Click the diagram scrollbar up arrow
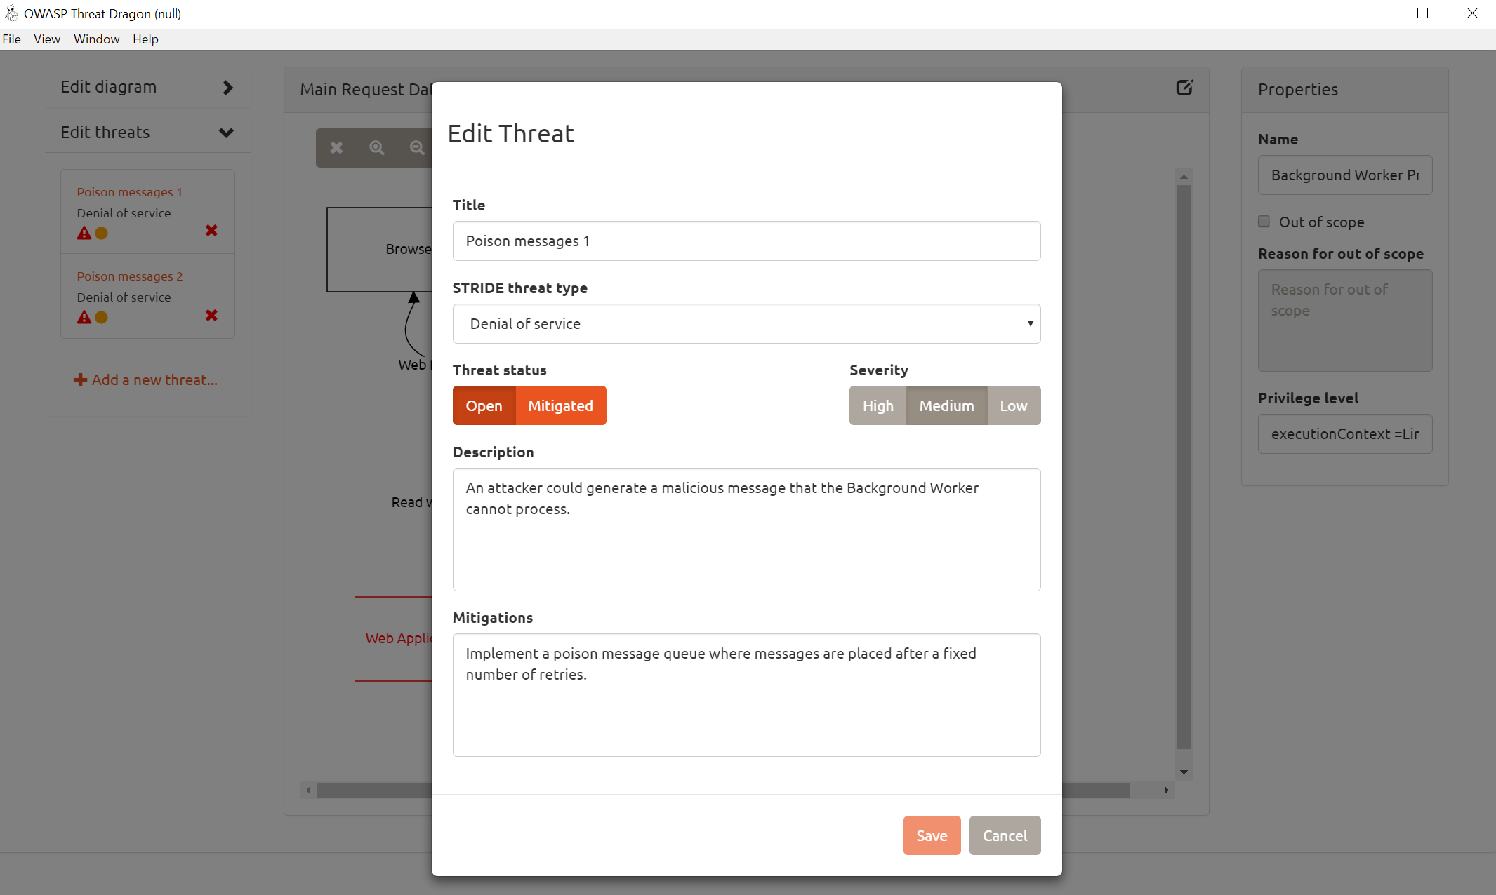Image resolution: width=1496 pixels, height=895 pixels. (x=1184, y=177)
